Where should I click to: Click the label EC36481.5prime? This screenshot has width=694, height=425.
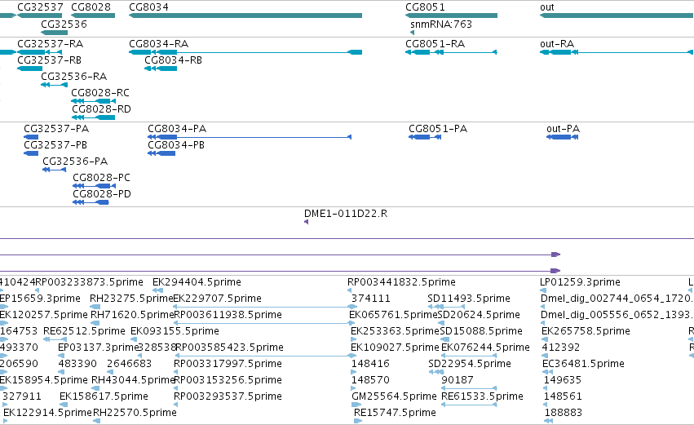(583, 364)
